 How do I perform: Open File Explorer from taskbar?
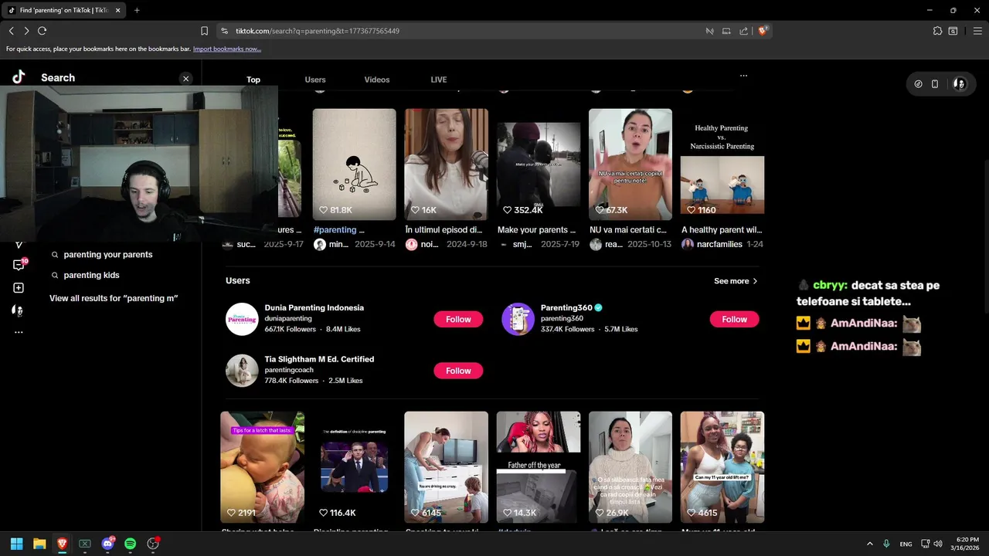point(39,544)
